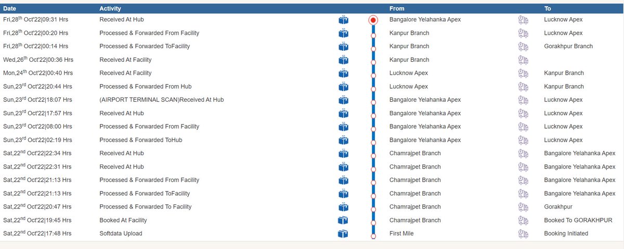
Task: Click truck icon in Fri 28th 09:31 row
Action: pos(523,20)
